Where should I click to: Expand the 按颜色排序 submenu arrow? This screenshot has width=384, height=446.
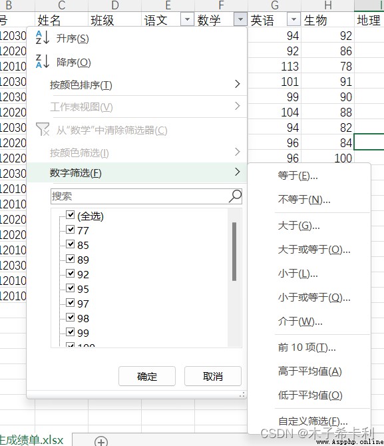click(237, 84)
